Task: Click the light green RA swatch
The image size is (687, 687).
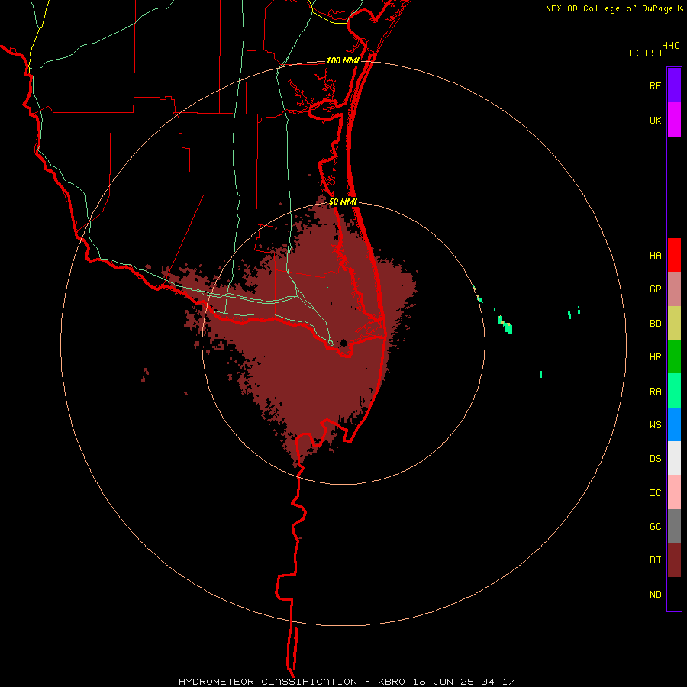Action: coord(674,390)
